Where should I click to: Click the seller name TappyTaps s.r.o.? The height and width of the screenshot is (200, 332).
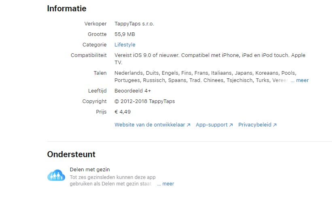click(134, 24)
